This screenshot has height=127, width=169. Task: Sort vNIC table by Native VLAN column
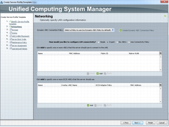[144, 54]
